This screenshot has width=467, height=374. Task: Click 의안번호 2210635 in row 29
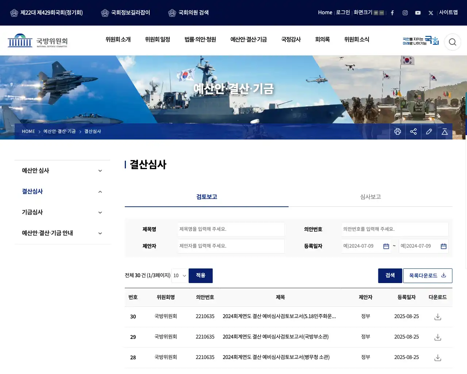click(205, 337)
